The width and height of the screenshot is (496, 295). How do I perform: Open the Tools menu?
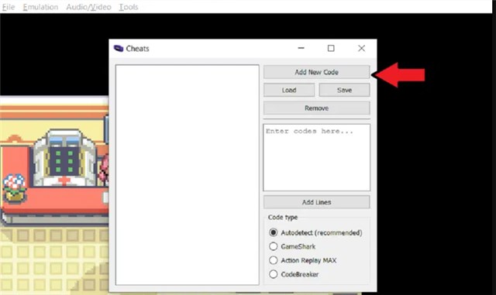[x=129, y=7]
